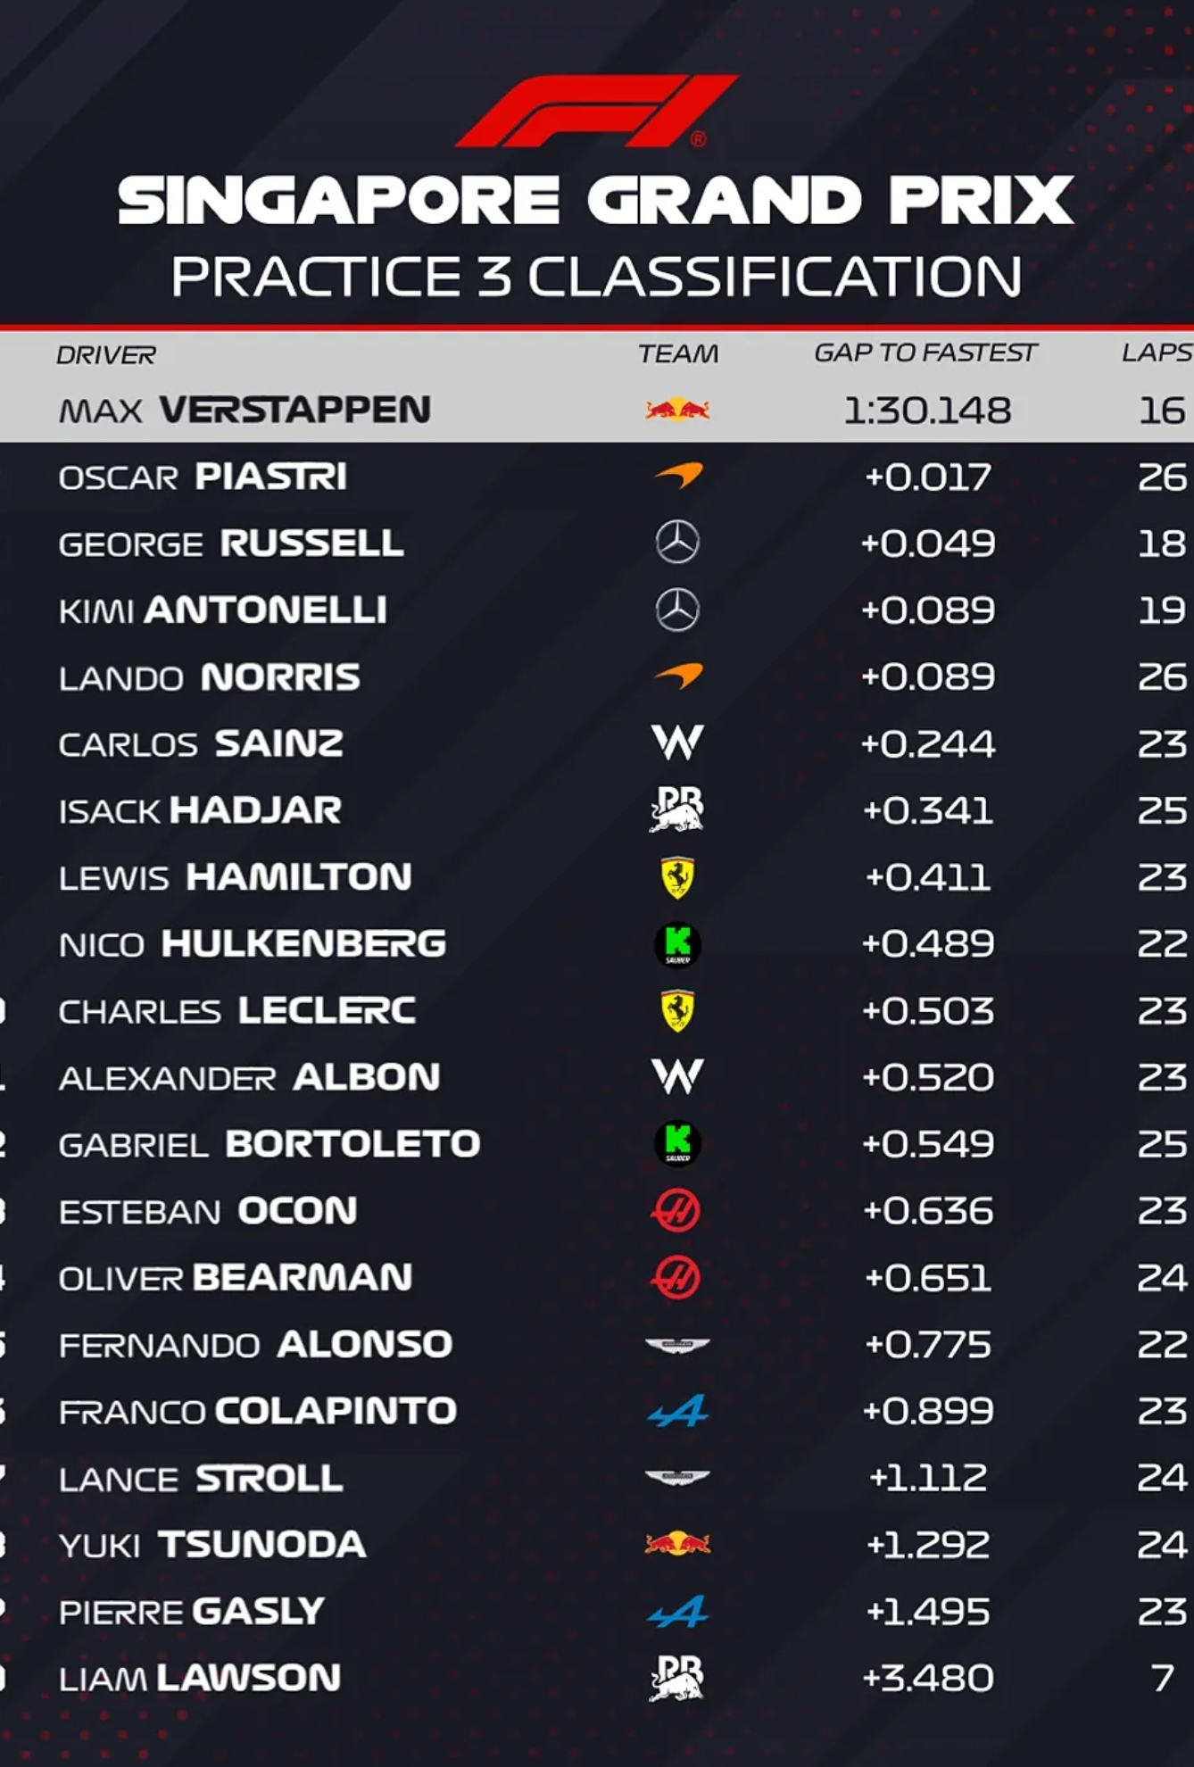Image resolution: width=1194 pixels, height=1767 pixels.
Task: Click Ferrari shield next to Lewis Hamilton
Action: pyautogui.click(x=677, y=877)
